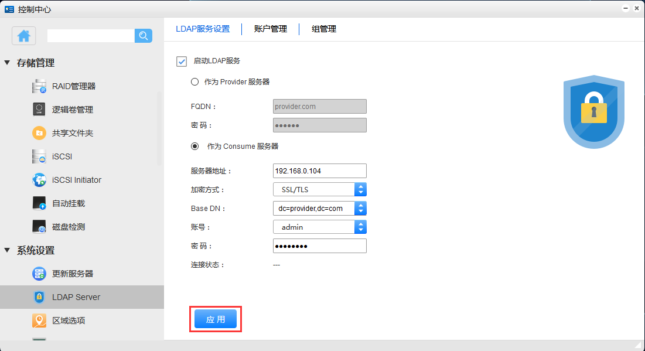Open 磁盘检测 from the sidebar
The width and height of the screenshot is (645, 351).
point(68,227)
